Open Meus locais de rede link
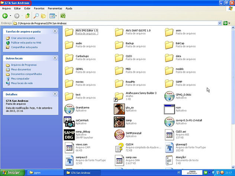The image size is (235, 176). tap(22, 83)
